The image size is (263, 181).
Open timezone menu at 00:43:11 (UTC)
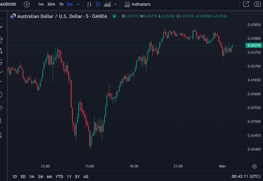[246, 176]
